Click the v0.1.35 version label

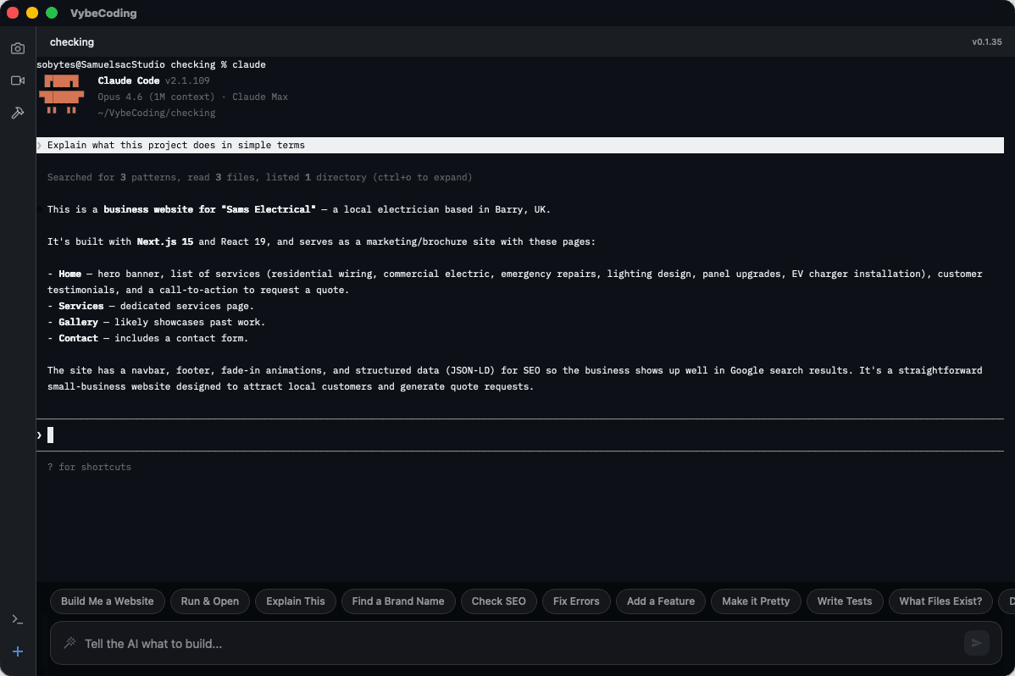tap(986, 42)
